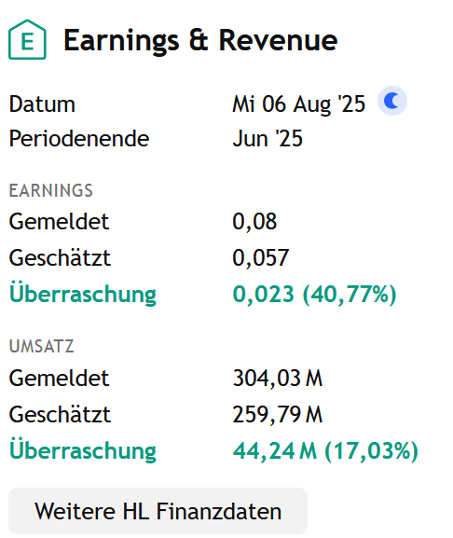Image resolution: width=453 pixels, height=538 pixels.
Task: Select the estimated earnings value 0,057
Action: click(x=261, y=257)
